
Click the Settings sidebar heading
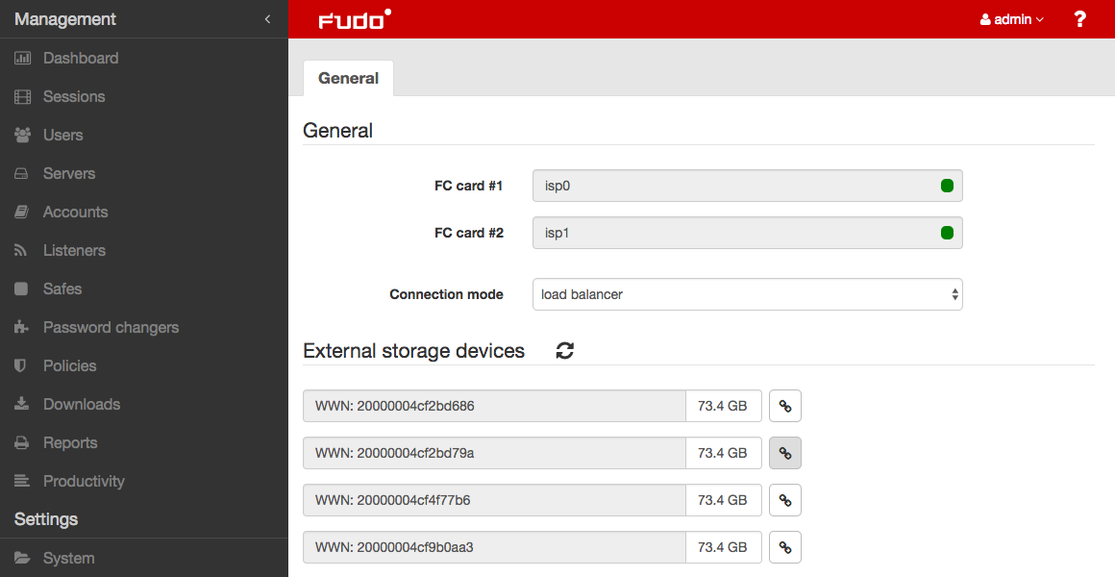point(46,519)
